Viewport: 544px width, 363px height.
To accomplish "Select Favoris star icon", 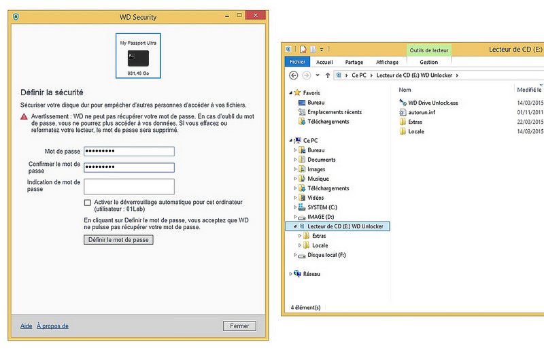I will [297, 92].
